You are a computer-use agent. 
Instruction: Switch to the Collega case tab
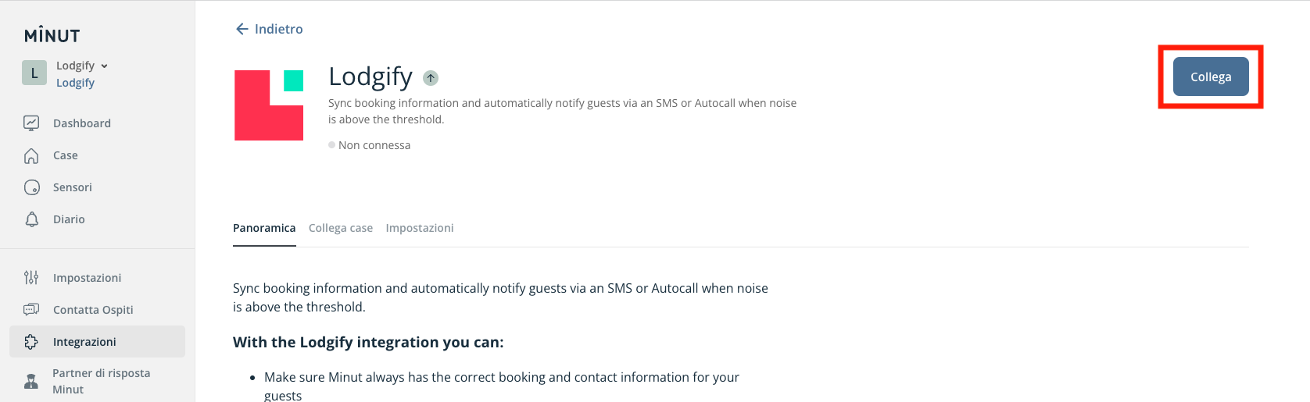point(340,228)
